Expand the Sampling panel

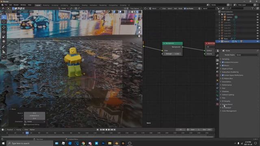click(x=225, y=59)
